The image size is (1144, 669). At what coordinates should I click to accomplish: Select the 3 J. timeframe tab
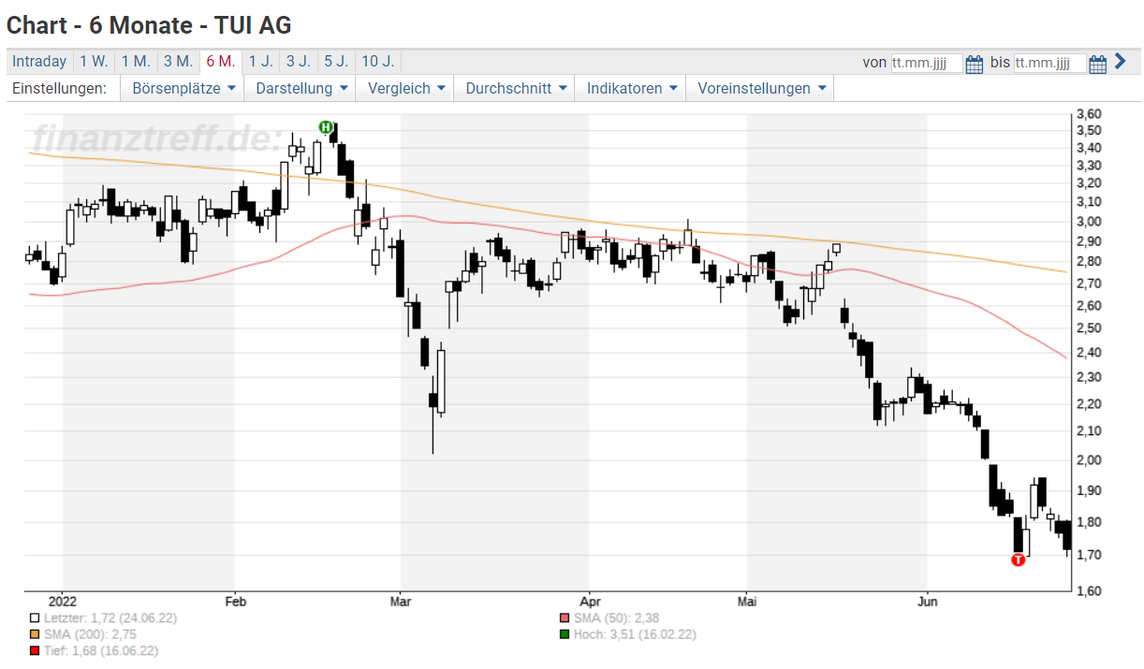[x=299, y=62]
